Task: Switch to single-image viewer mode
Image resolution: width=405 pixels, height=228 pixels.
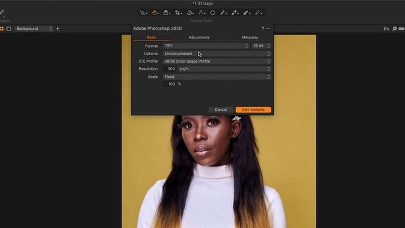Action: [9, 28]
